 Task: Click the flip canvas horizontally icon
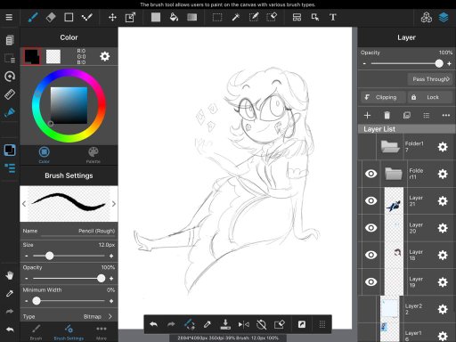pyautogui.click(x=244, y=325)
